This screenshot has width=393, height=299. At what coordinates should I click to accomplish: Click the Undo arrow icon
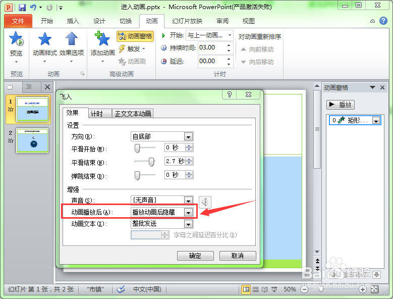pyautogui.click(x=33, y=7)
